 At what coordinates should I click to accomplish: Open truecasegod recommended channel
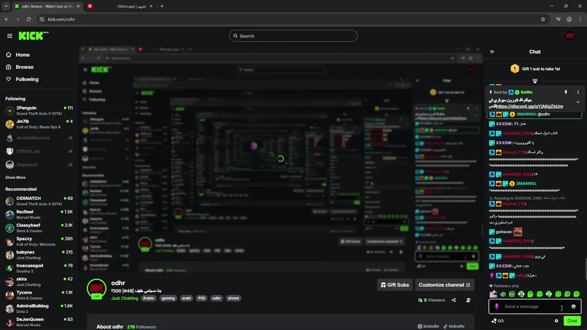[x=39, y=268]
